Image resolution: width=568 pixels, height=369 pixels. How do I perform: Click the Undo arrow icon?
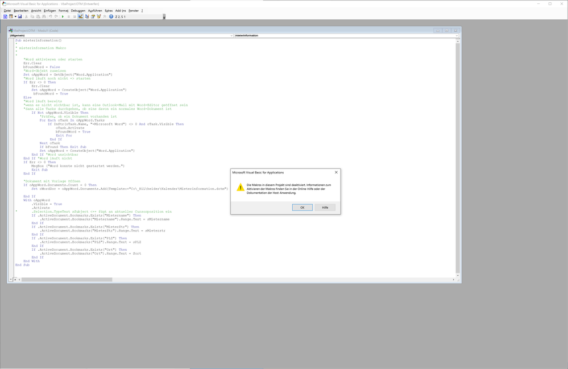pyautogui.click(x=51, y=16)
